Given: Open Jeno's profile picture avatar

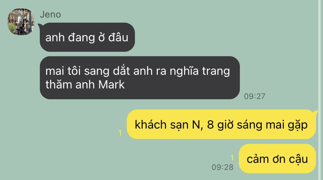Looking at the screenshot, I should pyautogui.click(x=21, y=22).
